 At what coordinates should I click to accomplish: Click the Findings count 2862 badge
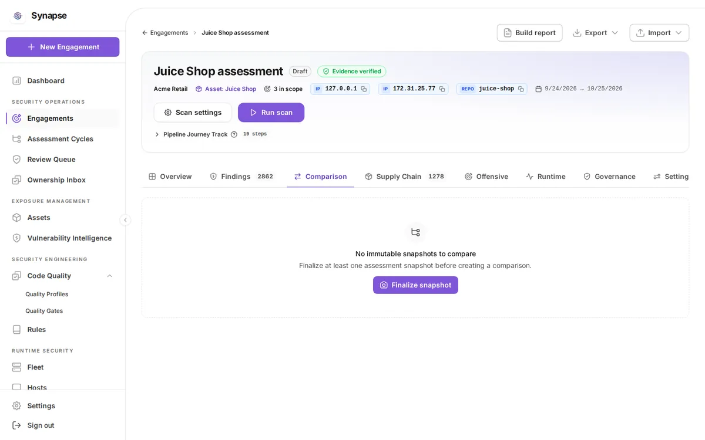click(x=265, y=177)
